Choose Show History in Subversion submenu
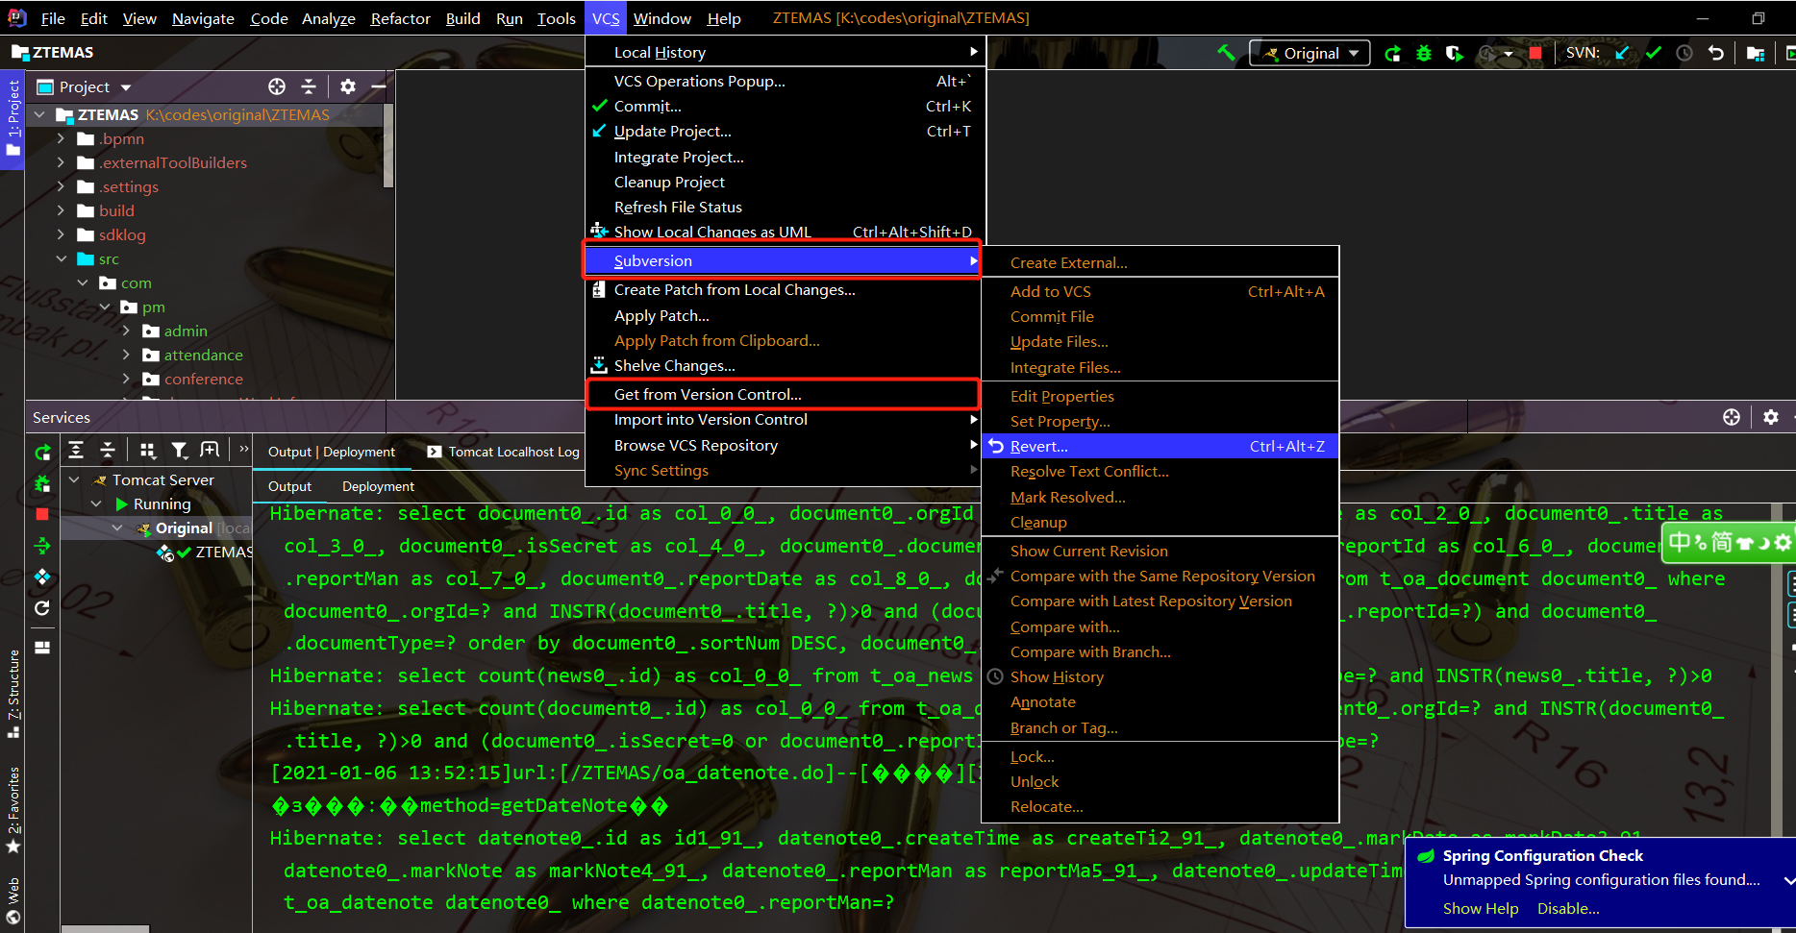The image size is (1796, 933). [1160, 676]
